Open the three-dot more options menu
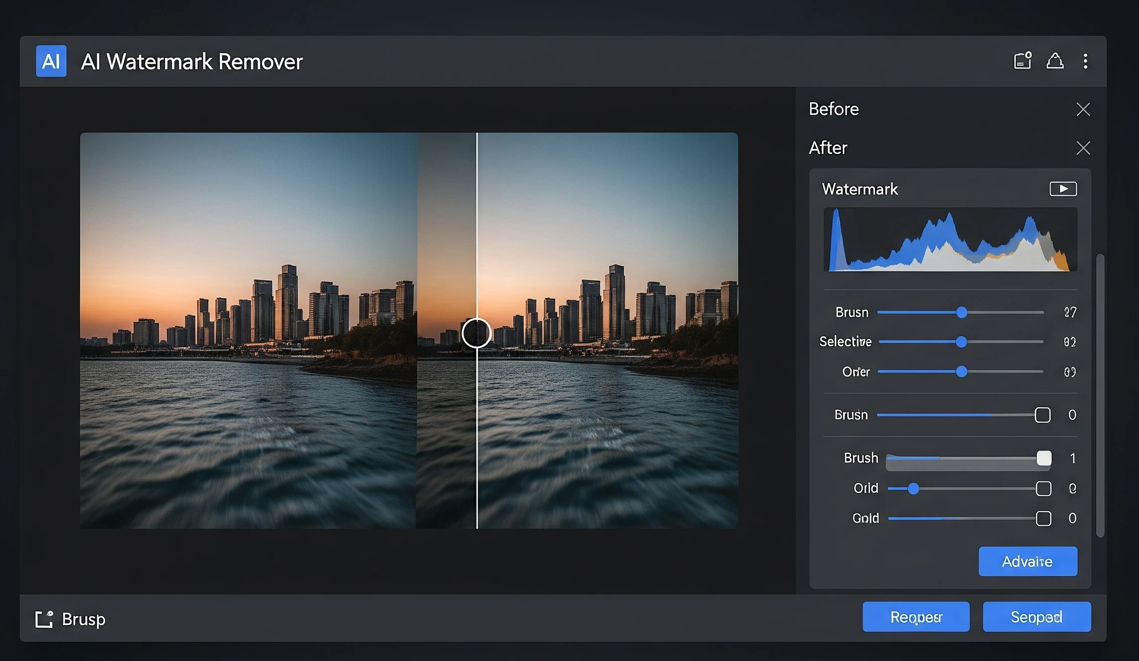This screenshot has height=661, width=1139. coord(1085,61)
